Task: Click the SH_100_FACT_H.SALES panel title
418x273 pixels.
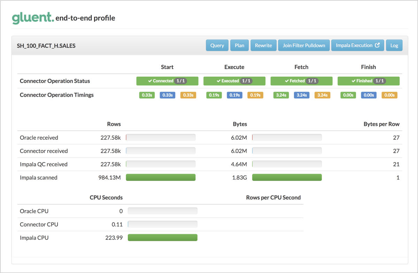Action: 46,46
